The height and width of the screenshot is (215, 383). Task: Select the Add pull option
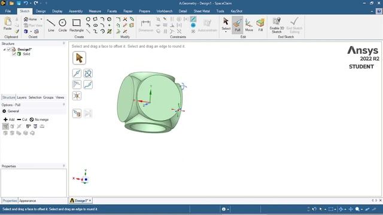pyautogui.click(x=9, y=119)
